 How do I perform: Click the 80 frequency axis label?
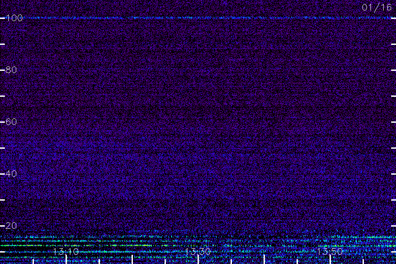[x=11, y=70]
